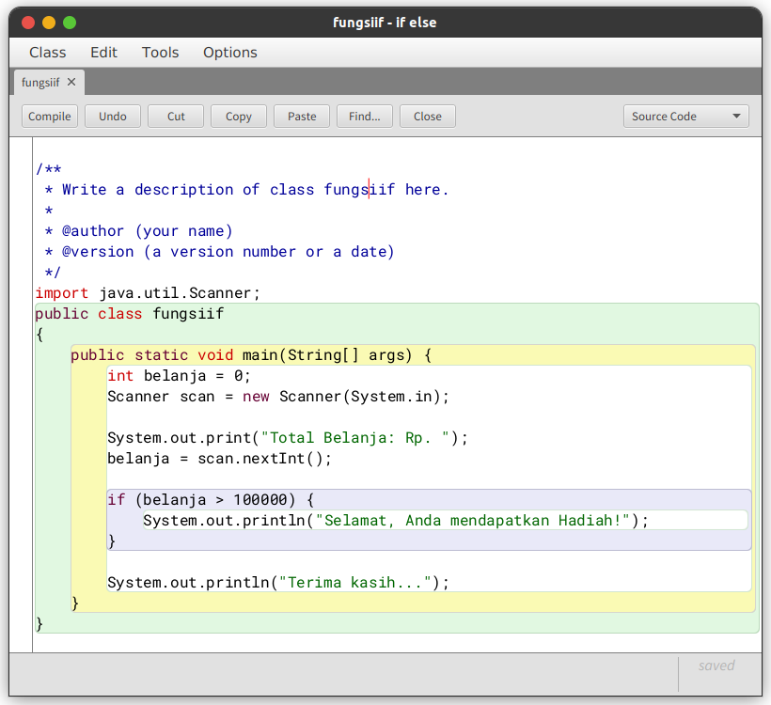Open the Tools menu
Viewport: 771px width, 705px height.
pyautogui.click(x=160, y=53)
